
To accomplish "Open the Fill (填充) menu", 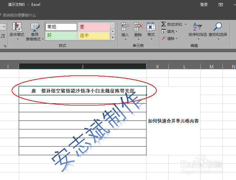I will click(x=170, y=32).
